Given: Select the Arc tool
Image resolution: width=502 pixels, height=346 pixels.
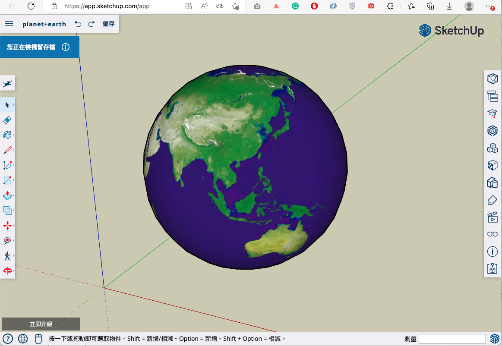Looking at the screenshot, I should [x=7, y=165].
